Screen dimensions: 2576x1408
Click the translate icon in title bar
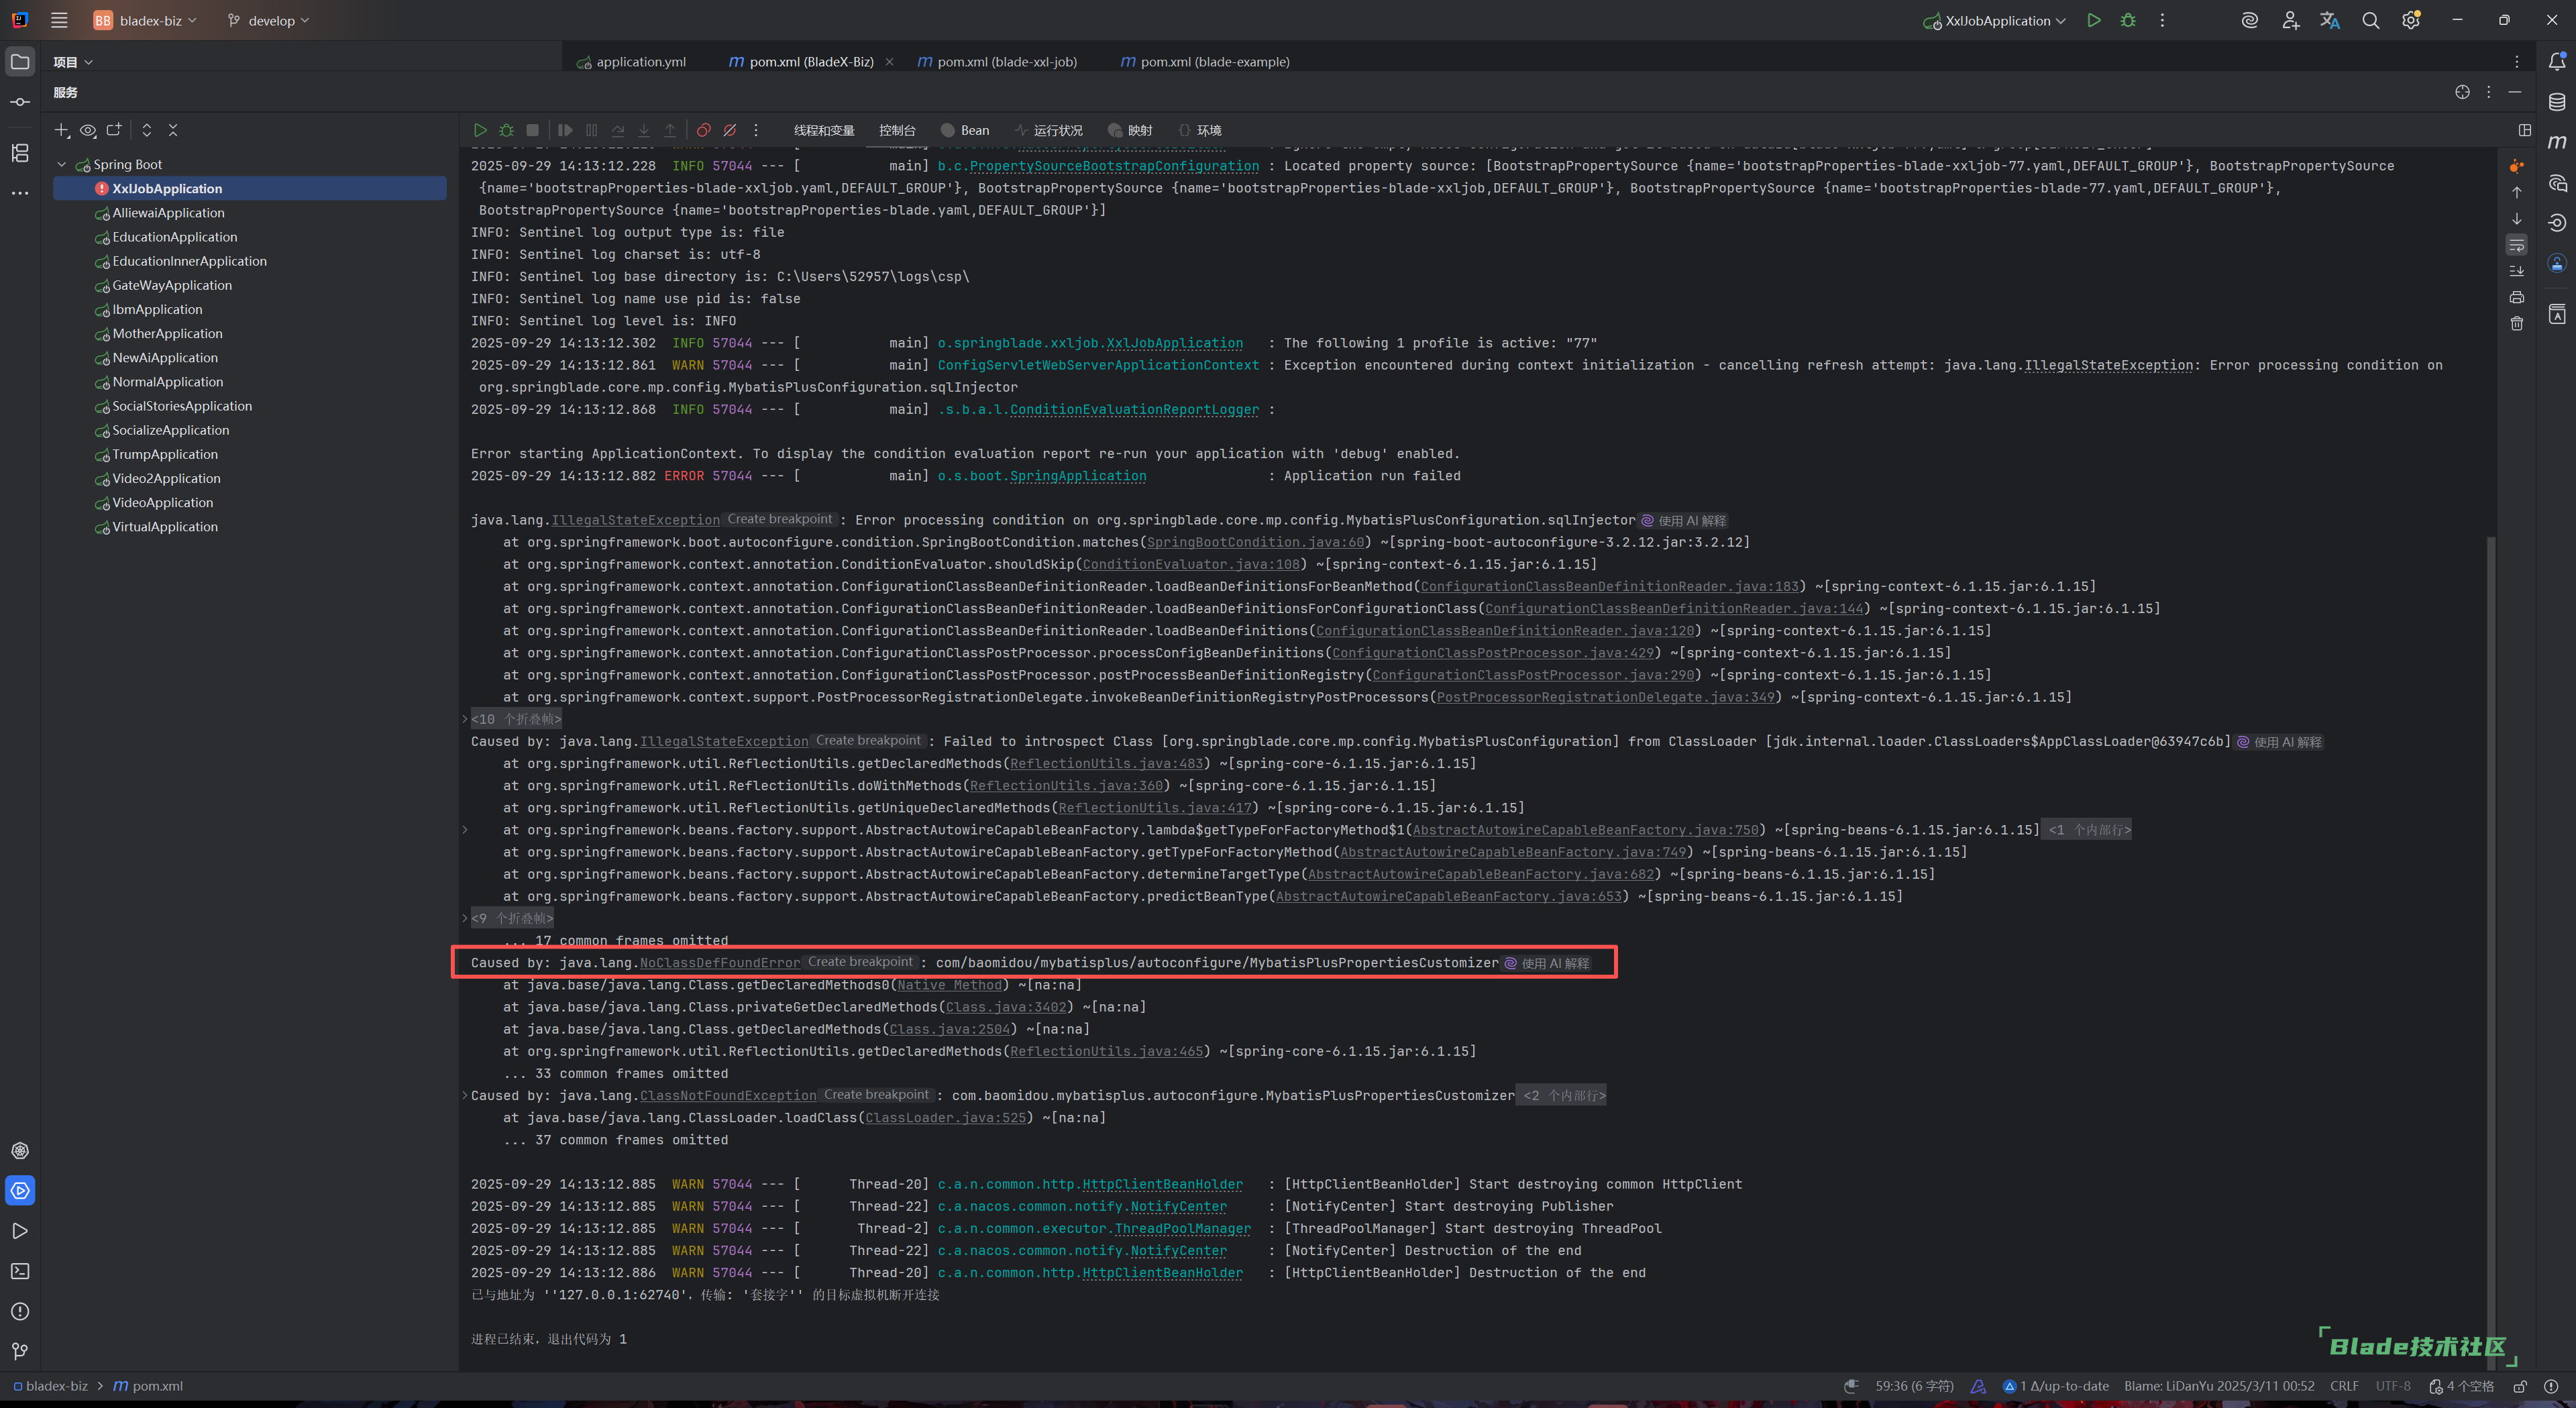coord(2330,20)
